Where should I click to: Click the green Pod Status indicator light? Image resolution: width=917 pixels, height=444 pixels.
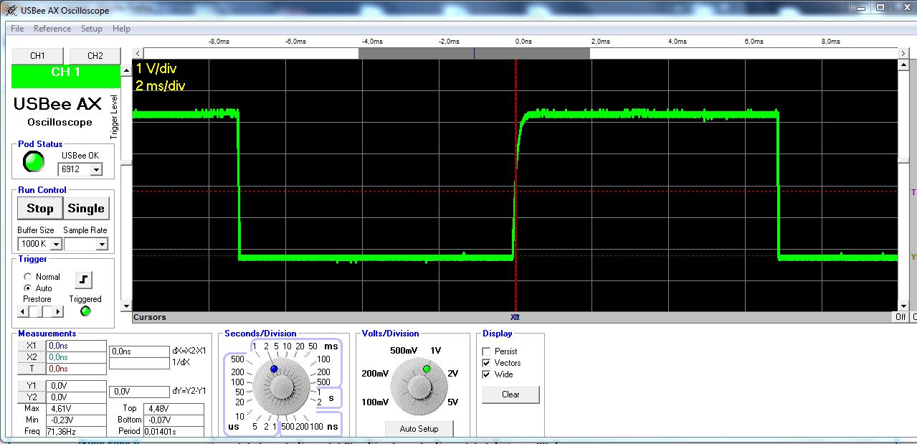click(34, 162)
